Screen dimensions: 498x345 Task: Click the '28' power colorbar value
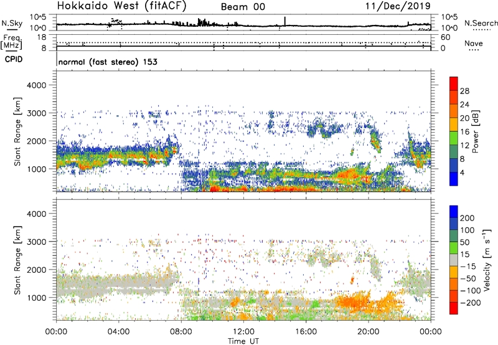point(464,91)
